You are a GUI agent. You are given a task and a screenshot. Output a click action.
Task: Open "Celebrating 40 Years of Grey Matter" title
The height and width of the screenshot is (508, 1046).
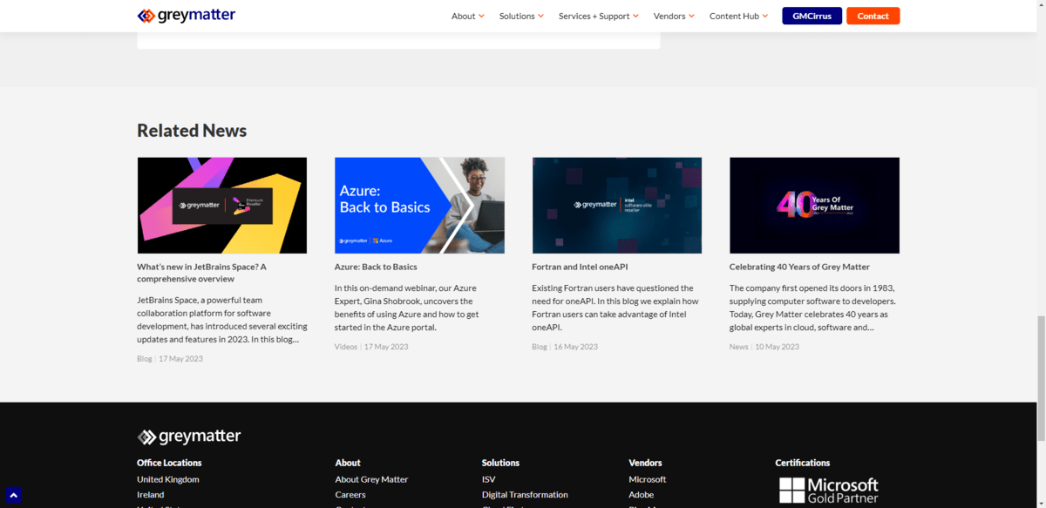[799, 267]
